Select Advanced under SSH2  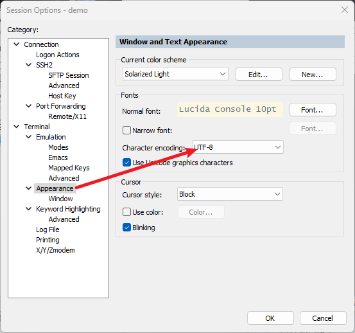(64, 85)
